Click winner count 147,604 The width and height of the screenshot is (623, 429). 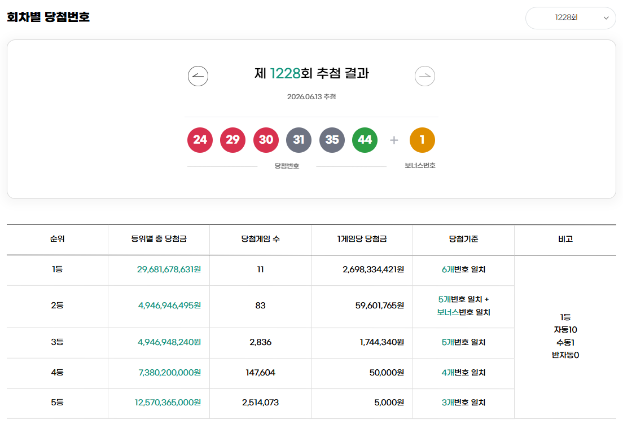pyautogui.click(x=261, y=373)
